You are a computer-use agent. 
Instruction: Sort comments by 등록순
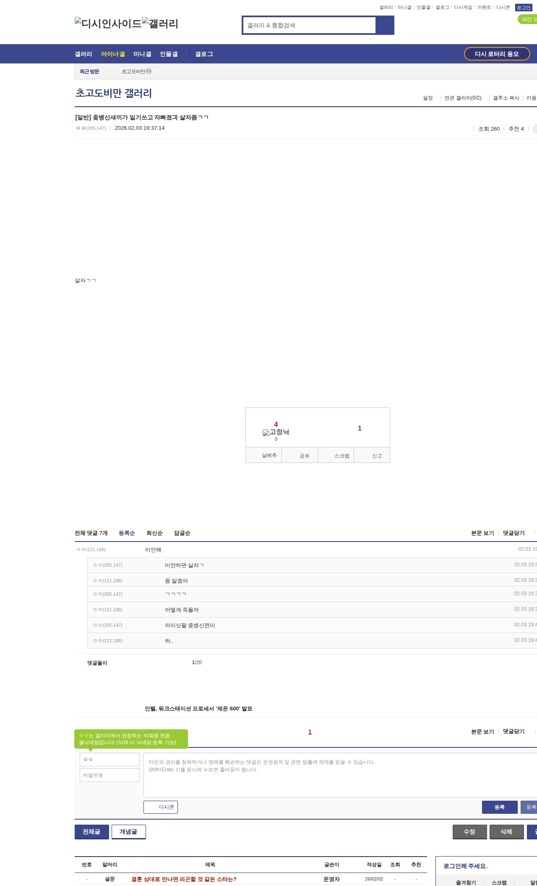pos(127,533)
